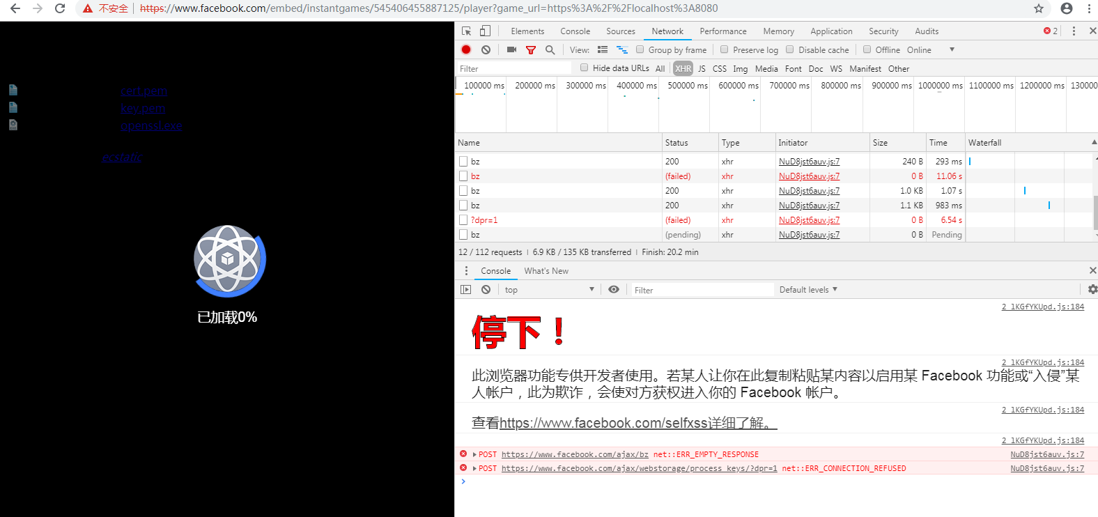
Task: Switch to the What's New drawer tab
Action: tap(546, 271)
